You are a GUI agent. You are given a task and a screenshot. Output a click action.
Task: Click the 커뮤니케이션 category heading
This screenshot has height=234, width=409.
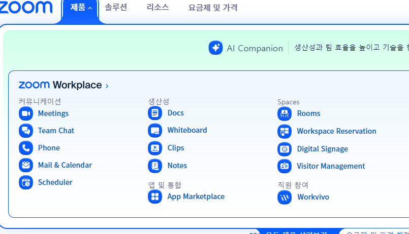click(40, 101)
